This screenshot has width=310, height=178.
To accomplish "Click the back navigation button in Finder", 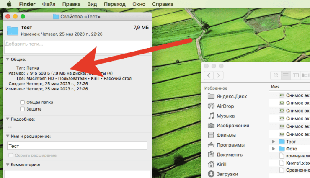I will 209,75.
